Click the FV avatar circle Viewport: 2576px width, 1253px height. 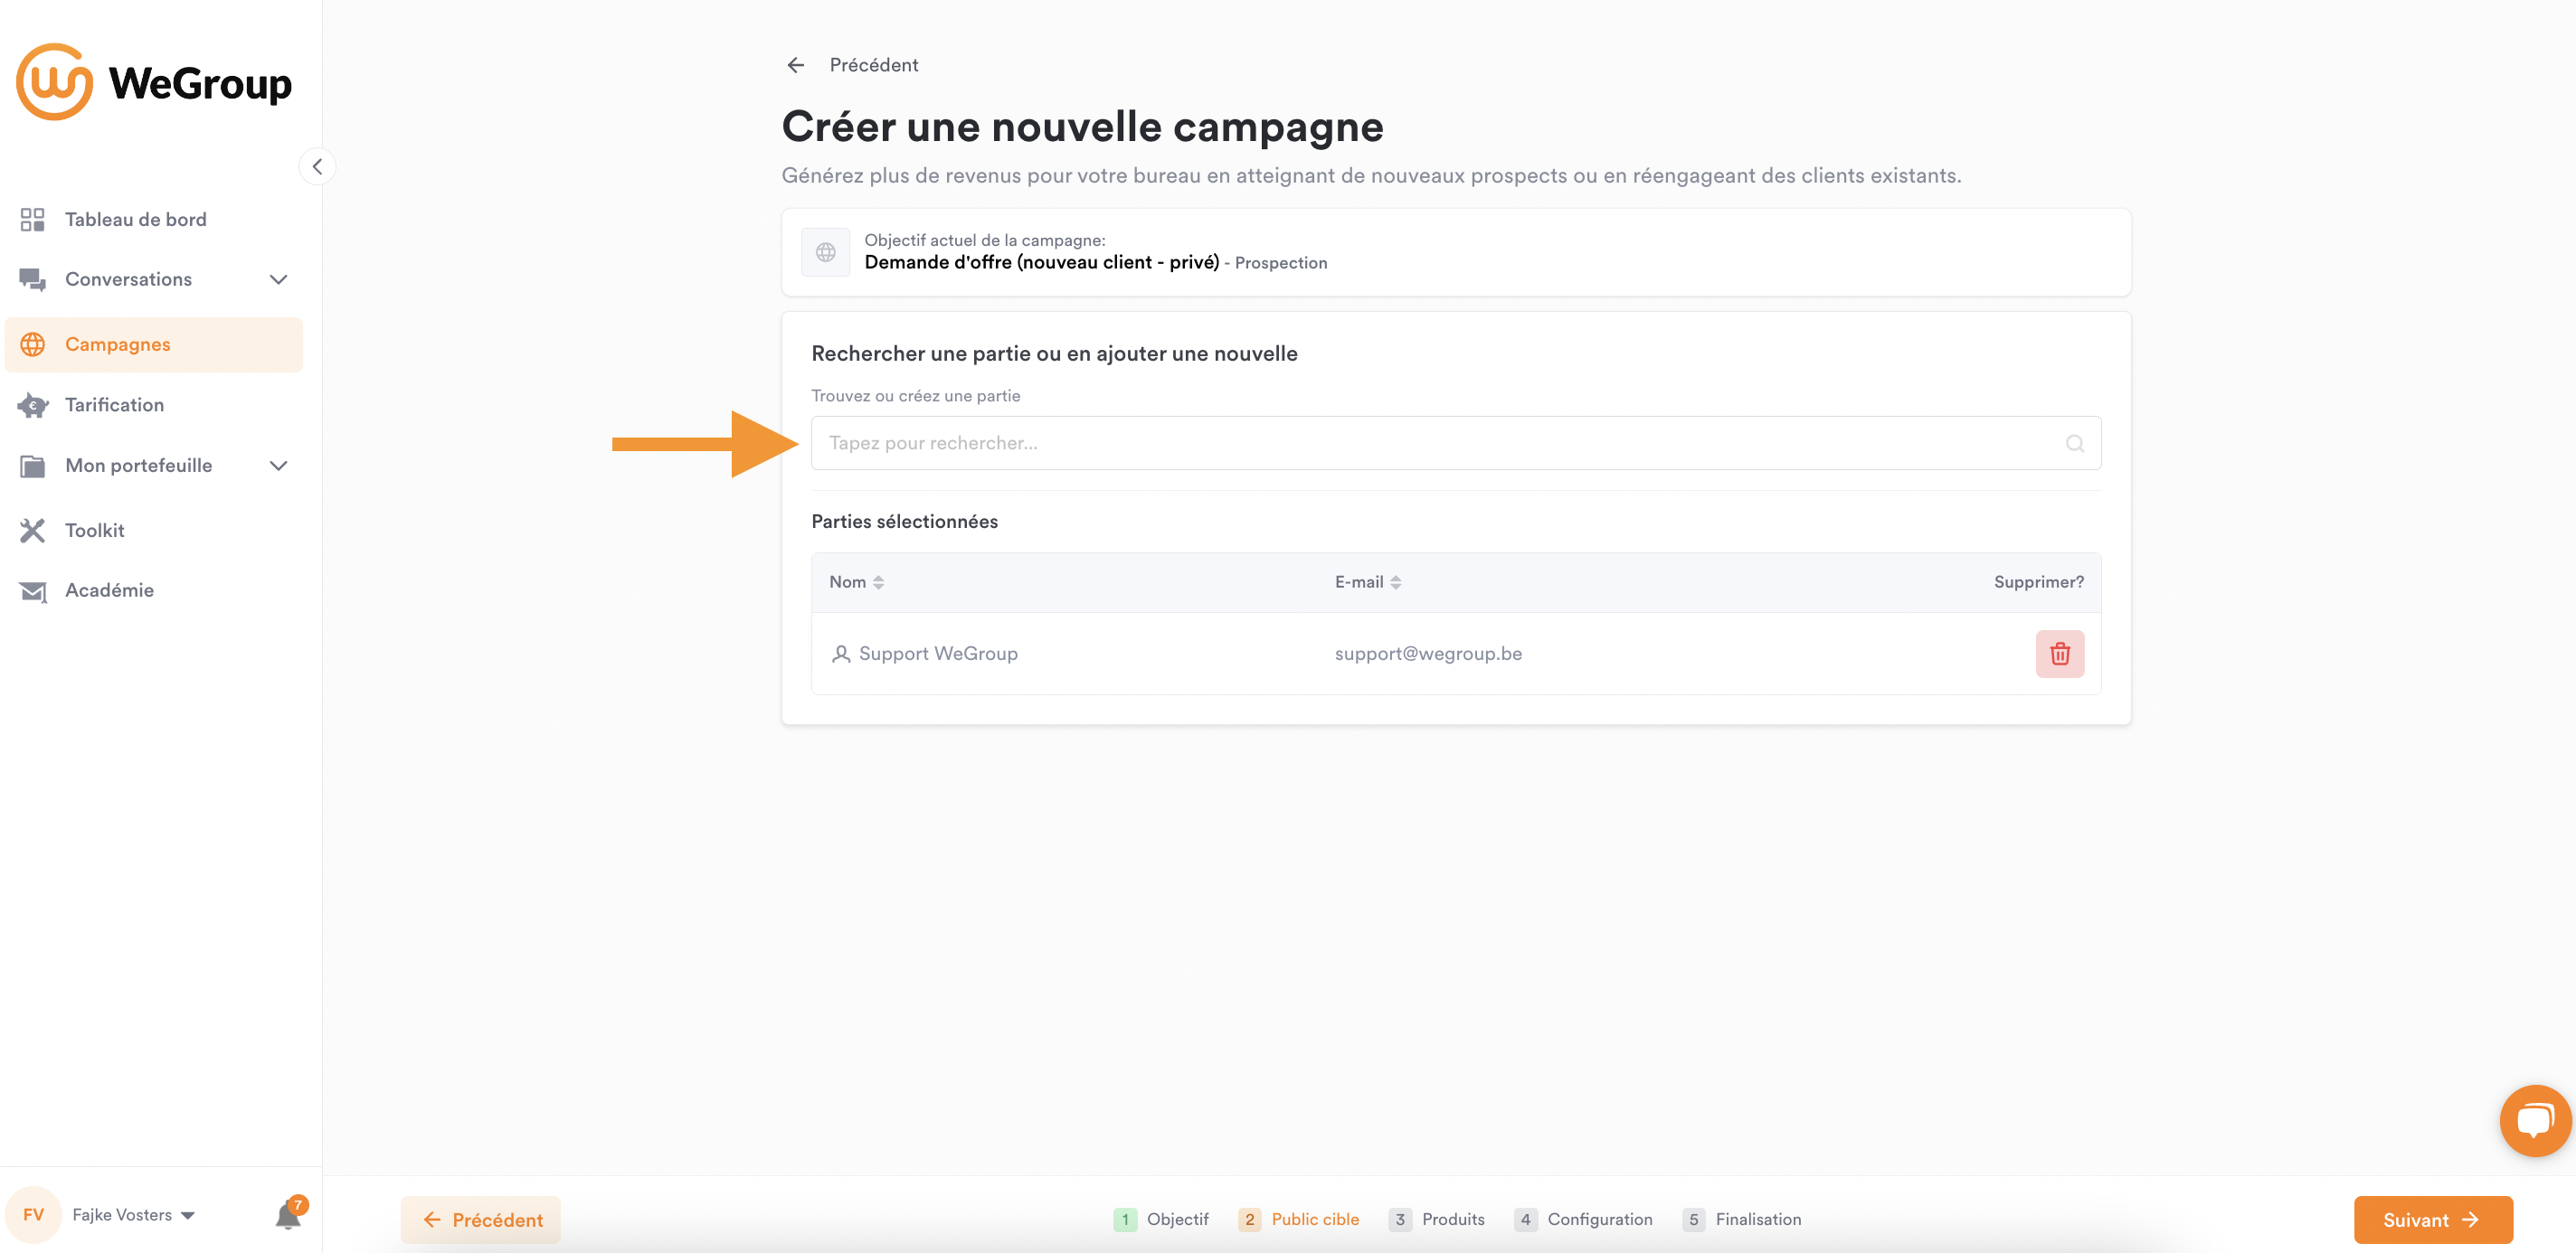[33, 1215]
